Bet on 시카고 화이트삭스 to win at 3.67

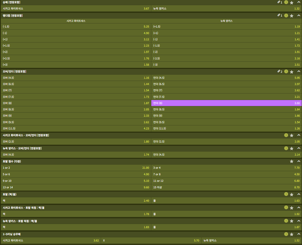(x=76, y=8)
